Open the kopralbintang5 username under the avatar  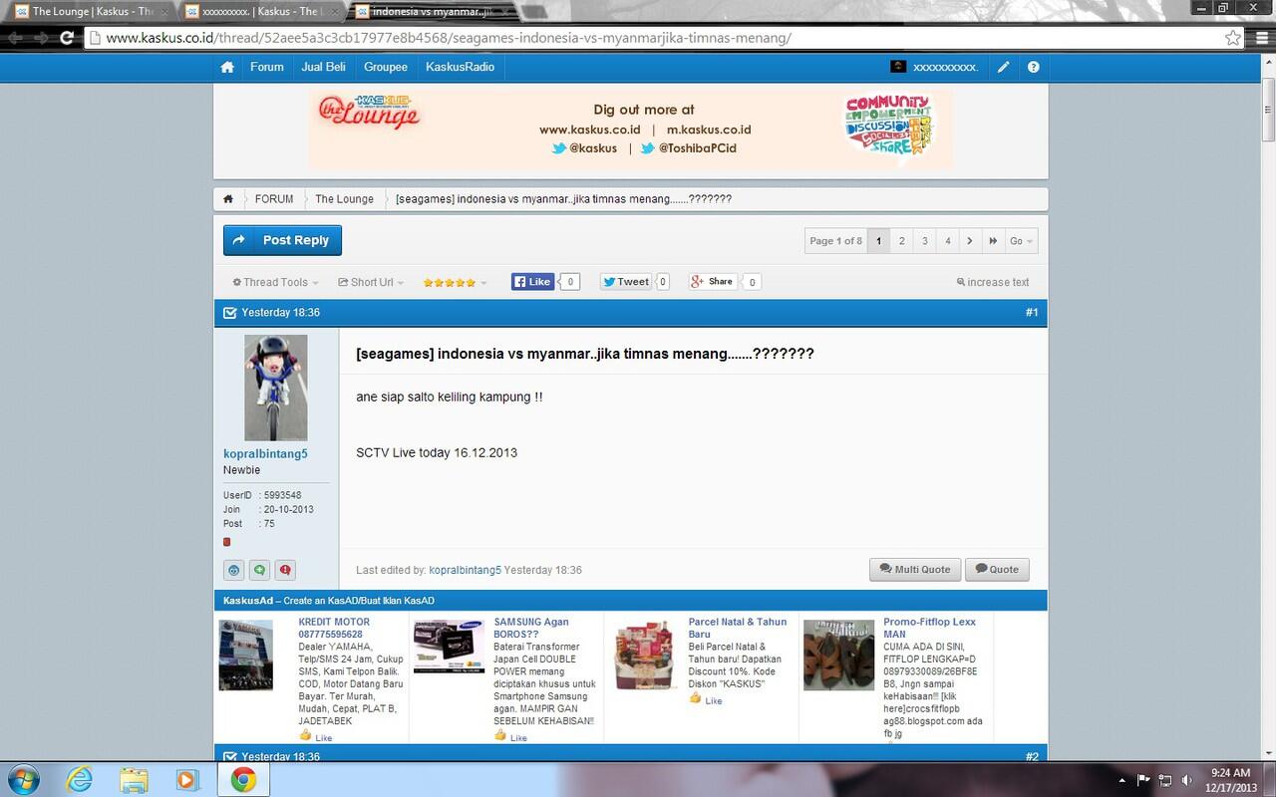click(265, 454)
